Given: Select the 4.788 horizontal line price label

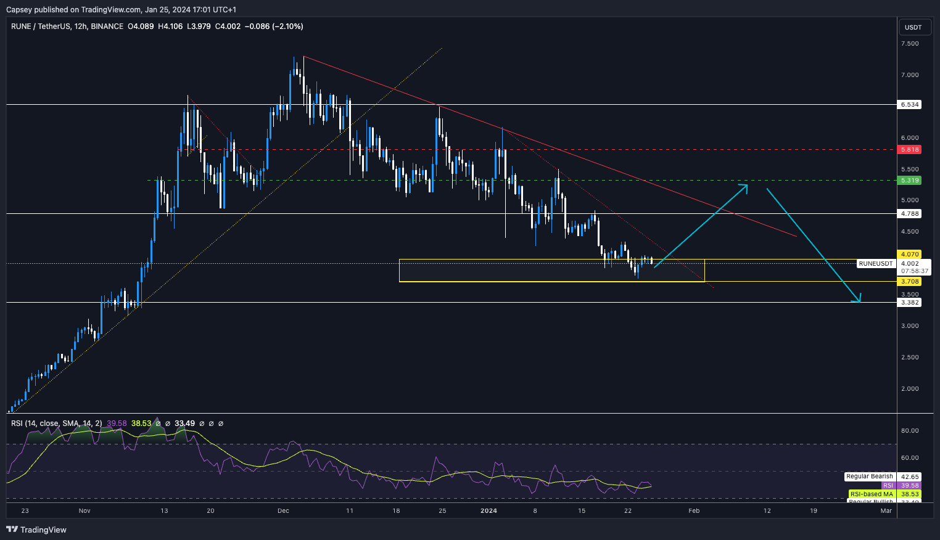Looking at the screenshot, I should coord(910,214).
